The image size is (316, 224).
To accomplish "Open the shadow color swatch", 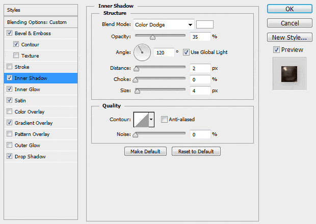I will [205, 24].
